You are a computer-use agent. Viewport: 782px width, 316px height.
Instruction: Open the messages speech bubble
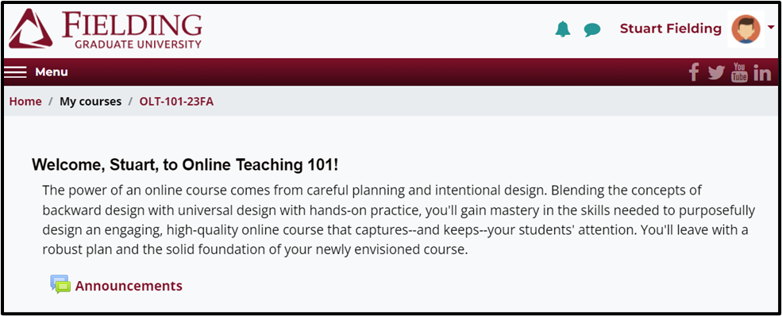coord(592,30)
